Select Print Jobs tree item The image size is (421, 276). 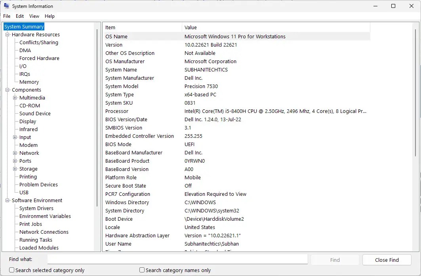[x=30, y=224]
